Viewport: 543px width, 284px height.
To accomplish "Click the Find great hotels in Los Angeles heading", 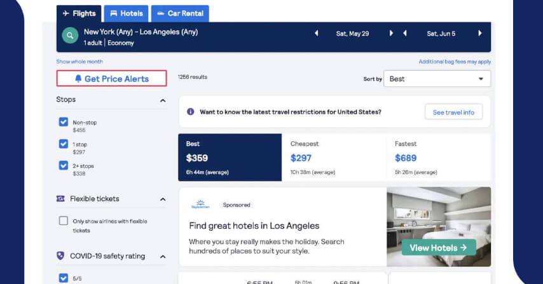I will tap(254, 226).
